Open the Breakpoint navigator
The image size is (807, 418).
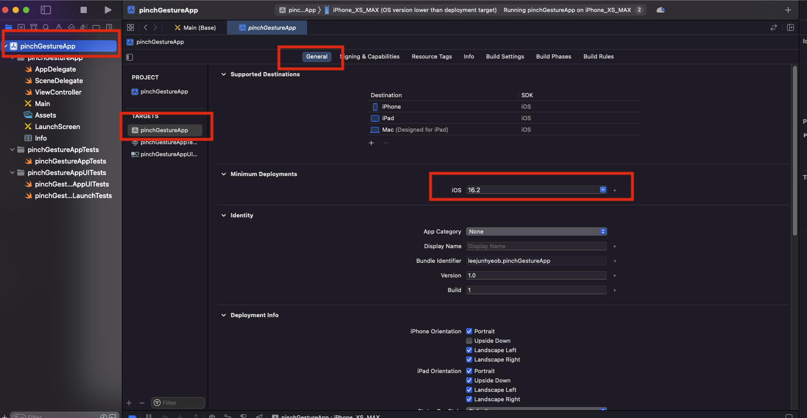point(96,27)
